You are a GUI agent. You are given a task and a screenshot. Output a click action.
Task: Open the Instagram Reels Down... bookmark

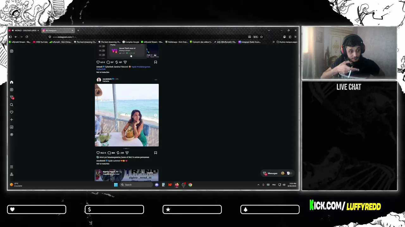pos(249,42)
